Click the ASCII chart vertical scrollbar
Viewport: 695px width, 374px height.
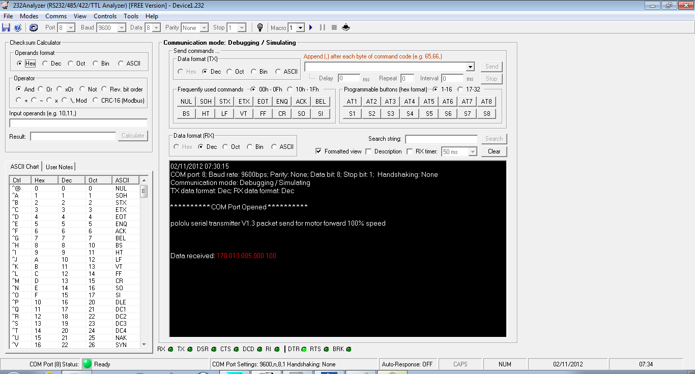(144, 264)
